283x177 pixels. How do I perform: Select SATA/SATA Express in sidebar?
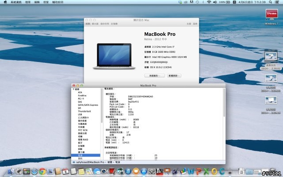click(88, 105)
